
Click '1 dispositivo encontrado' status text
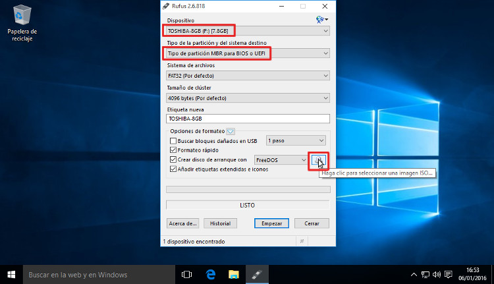pyautogui.click(x=194, y=241)
